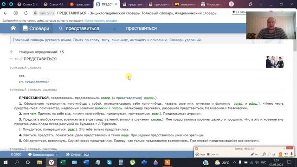
Task: Open File Explorer from taskbar
Action: (x=39, y=162)
